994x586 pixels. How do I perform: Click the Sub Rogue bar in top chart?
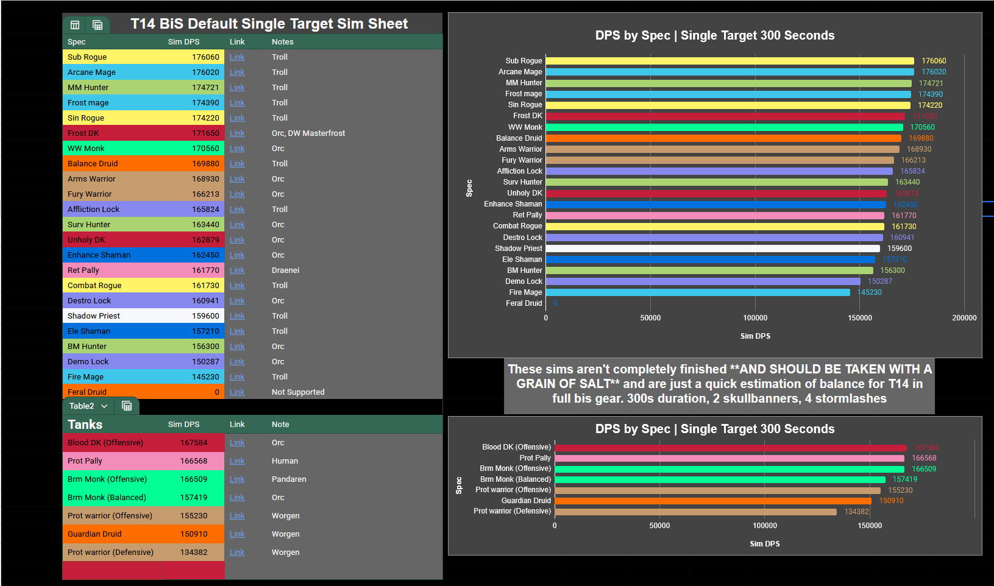pyautogui.click(x=730, y=61)
